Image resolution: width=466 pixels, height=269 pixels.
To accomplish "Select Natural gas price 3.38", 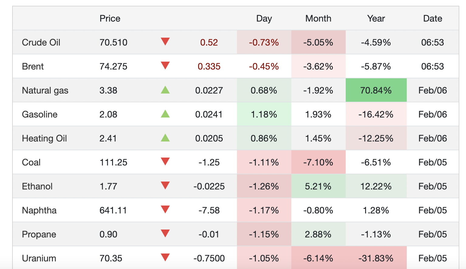I will click(x=108, y=90).
